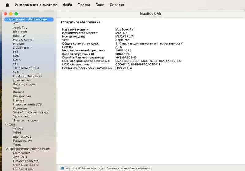Viewport: 245px width, 171px height.
Task: Click the hardware UUID value
Action: (149, 61)
